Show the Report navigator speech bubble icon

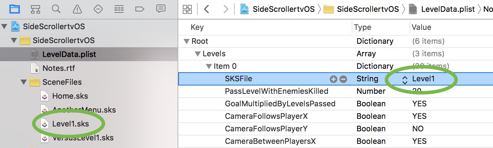point(161,9)
